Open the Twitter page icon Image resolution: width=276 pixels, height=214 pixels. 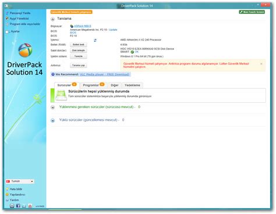point(24,206)
